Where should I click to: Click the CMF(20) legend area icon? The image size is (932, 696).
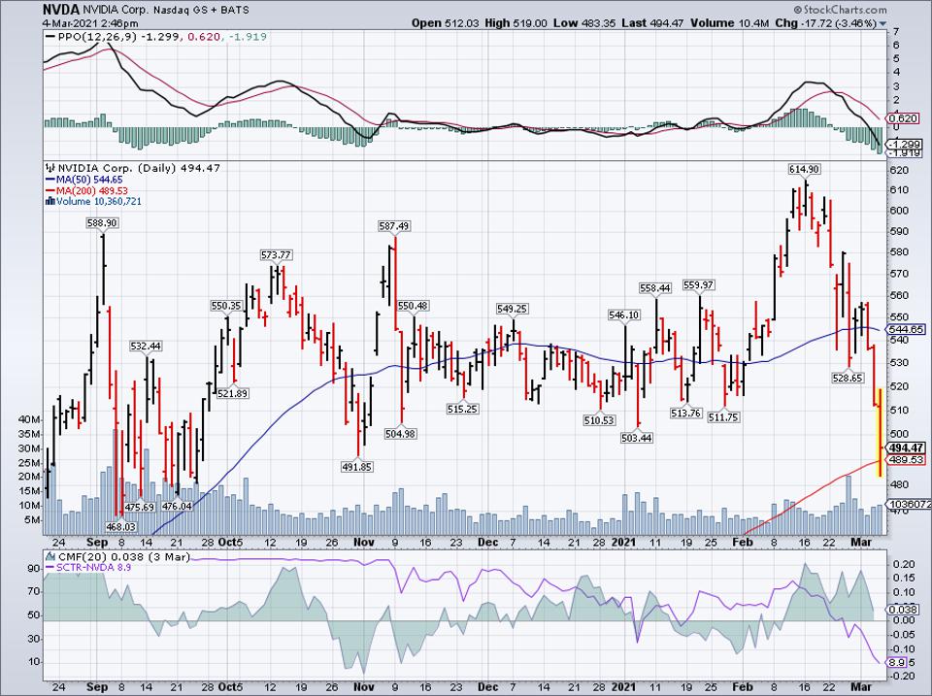click(x=50, y=557)
